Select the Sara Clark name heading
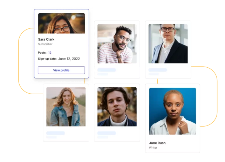 pos(46,39)
